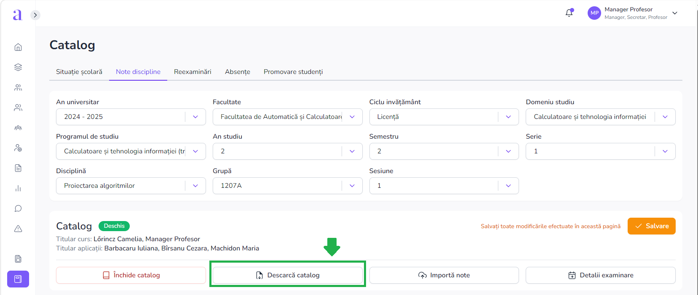The image size is (698, 295).
Task: Open the stacked layers sidebar icon
Action: (x=18, y=67)
